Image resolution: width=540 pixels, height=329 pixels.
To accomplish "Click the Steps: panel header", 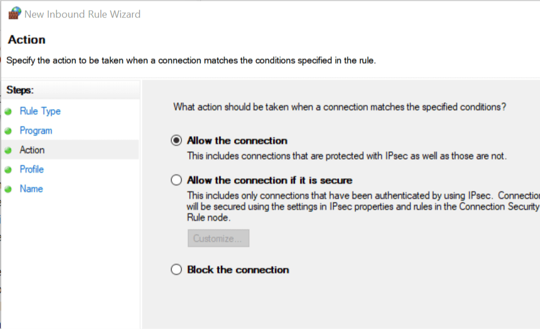I will (20, 90).
